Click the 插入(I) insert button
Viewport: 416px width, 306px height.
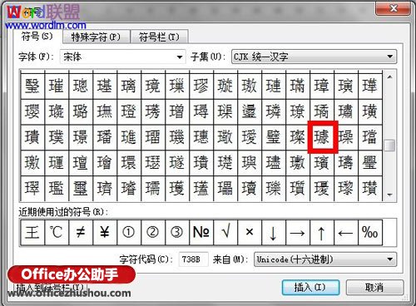pyautogui.click(x=310, y=288)
